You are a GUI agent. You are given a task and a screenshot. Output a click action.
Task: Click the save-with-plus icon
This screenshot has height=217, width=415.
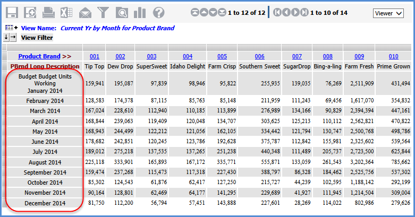(30, 12)
